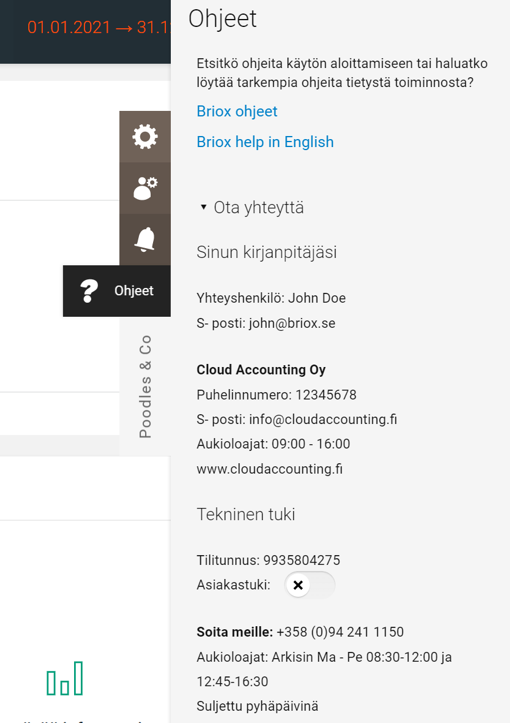This screenshot has height=723, width=510.
Task: Open the Briox help in English link
Action: (265, 142)
